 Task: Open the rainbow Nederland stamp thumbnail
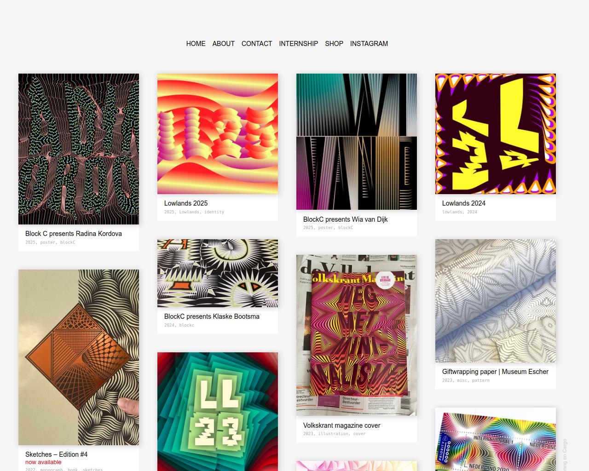[x=496, y=439]
